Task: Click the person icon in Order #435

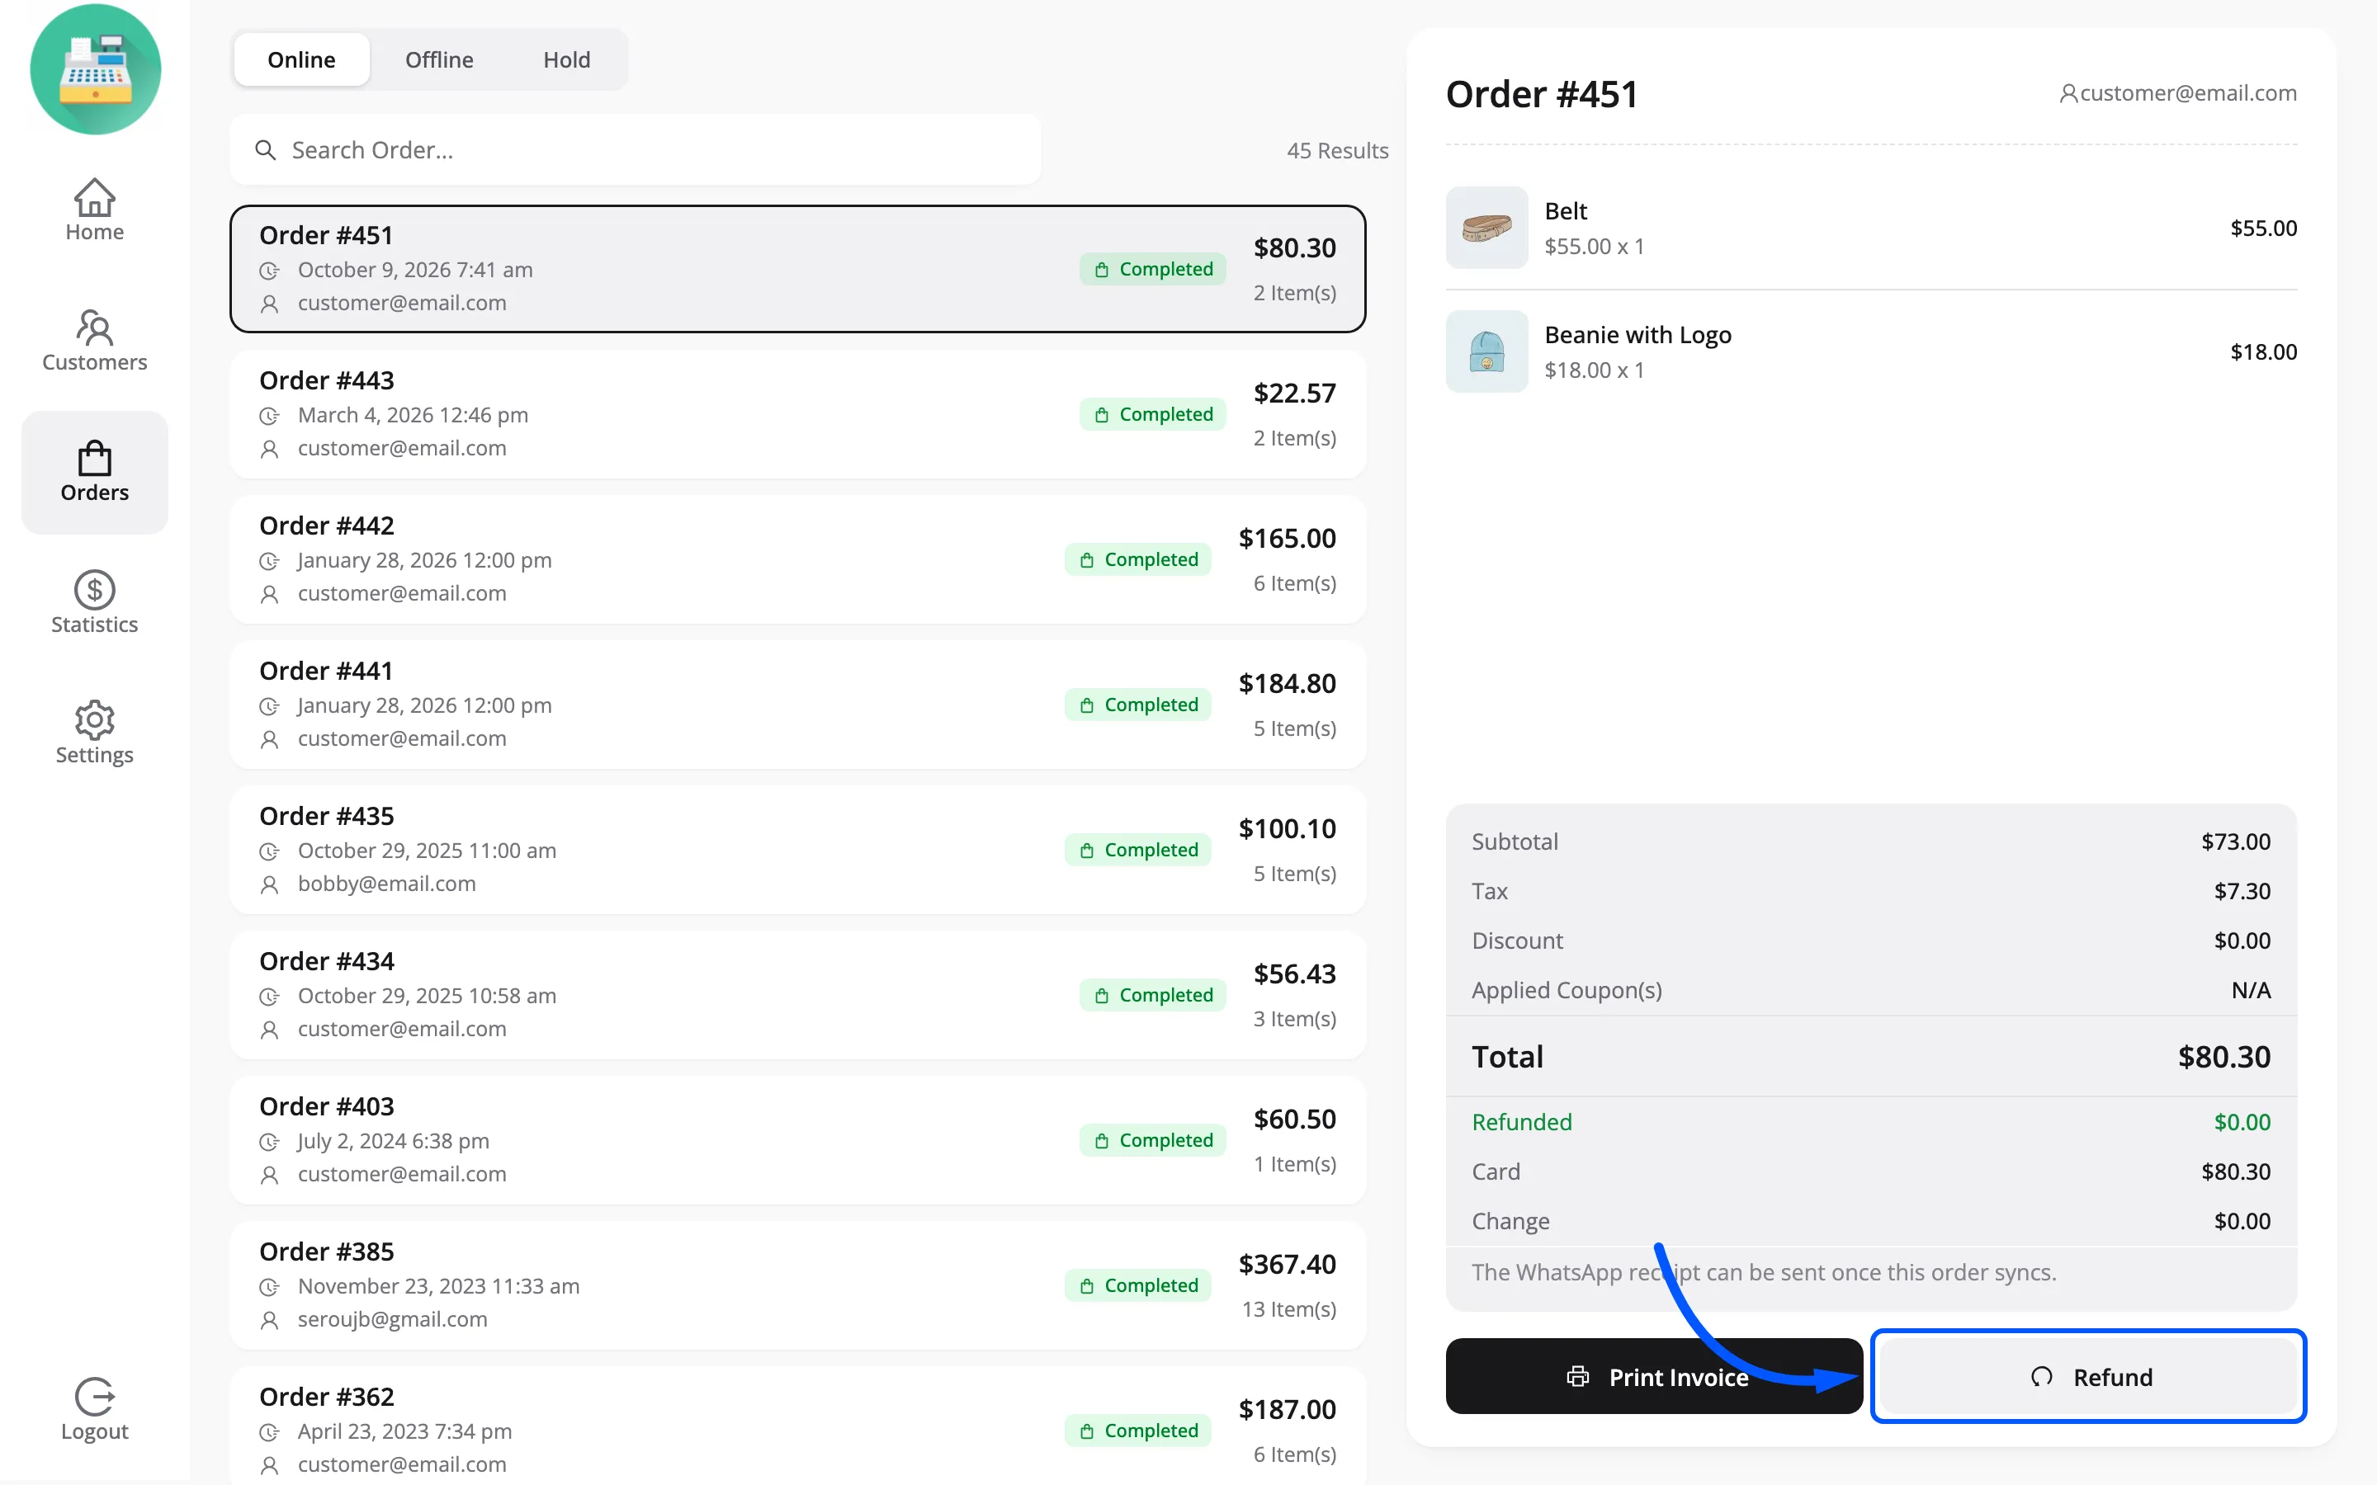Action: 269,884
